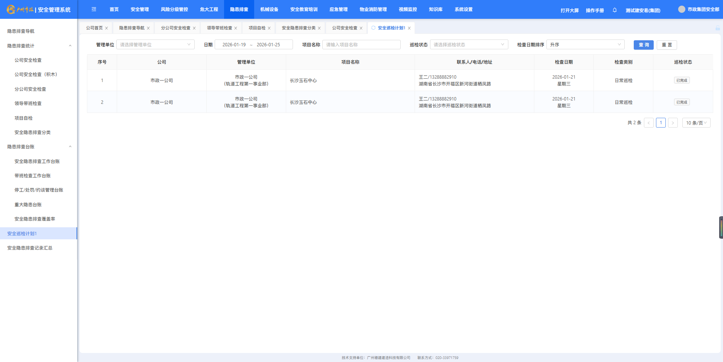The image size is (723, 362).
Task: Click the user avatar in header
Action: 682,9
